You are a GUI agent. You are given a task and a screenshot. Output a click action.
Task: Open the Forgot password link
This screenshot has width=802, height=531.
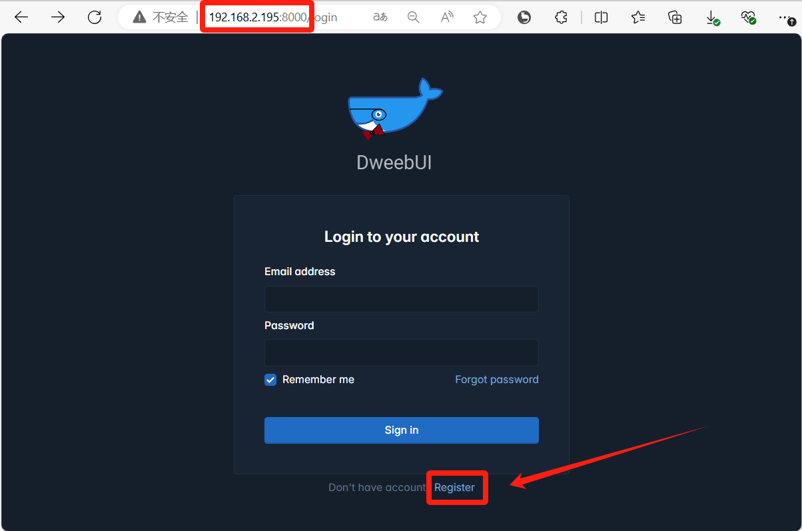[x=497, y=380]
